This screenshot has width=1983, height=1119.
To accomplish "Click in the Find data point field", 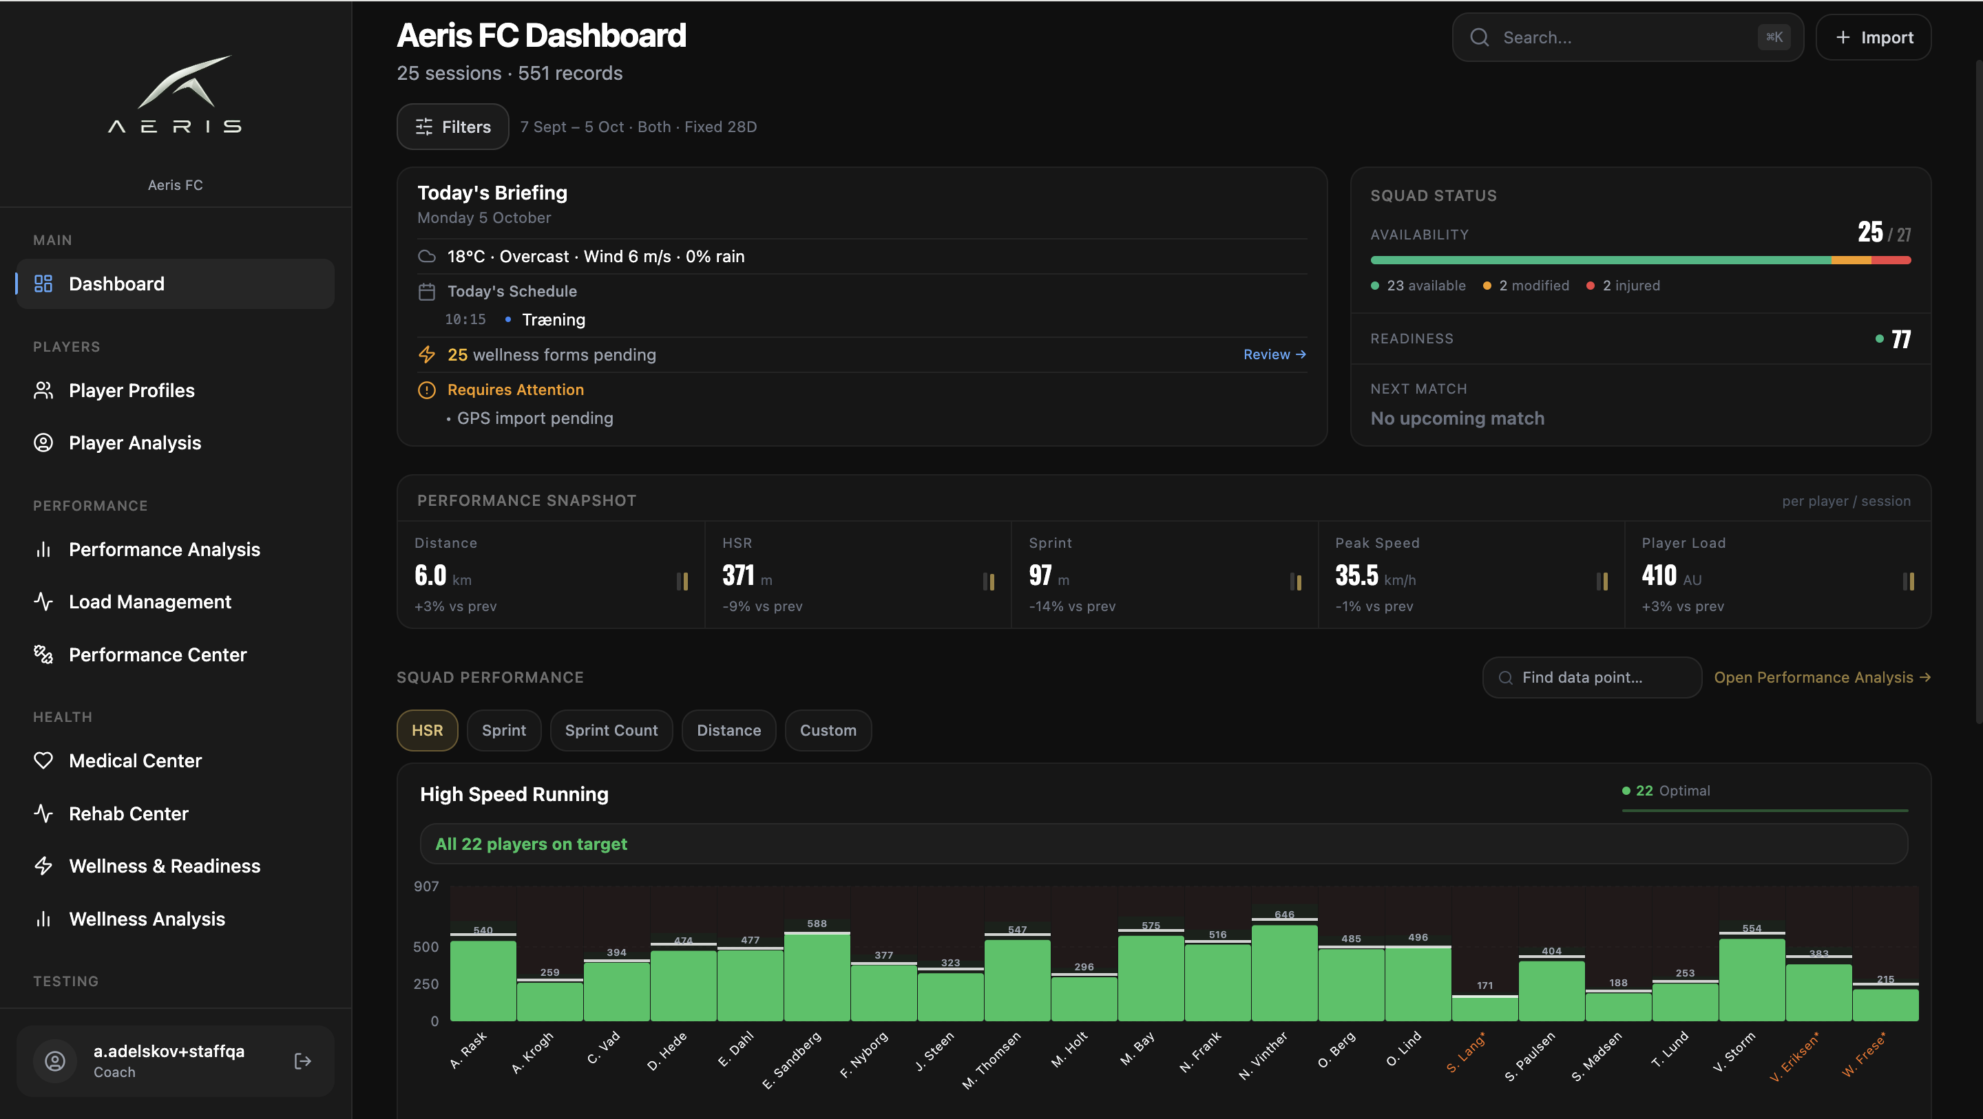I will point(1592,677).
